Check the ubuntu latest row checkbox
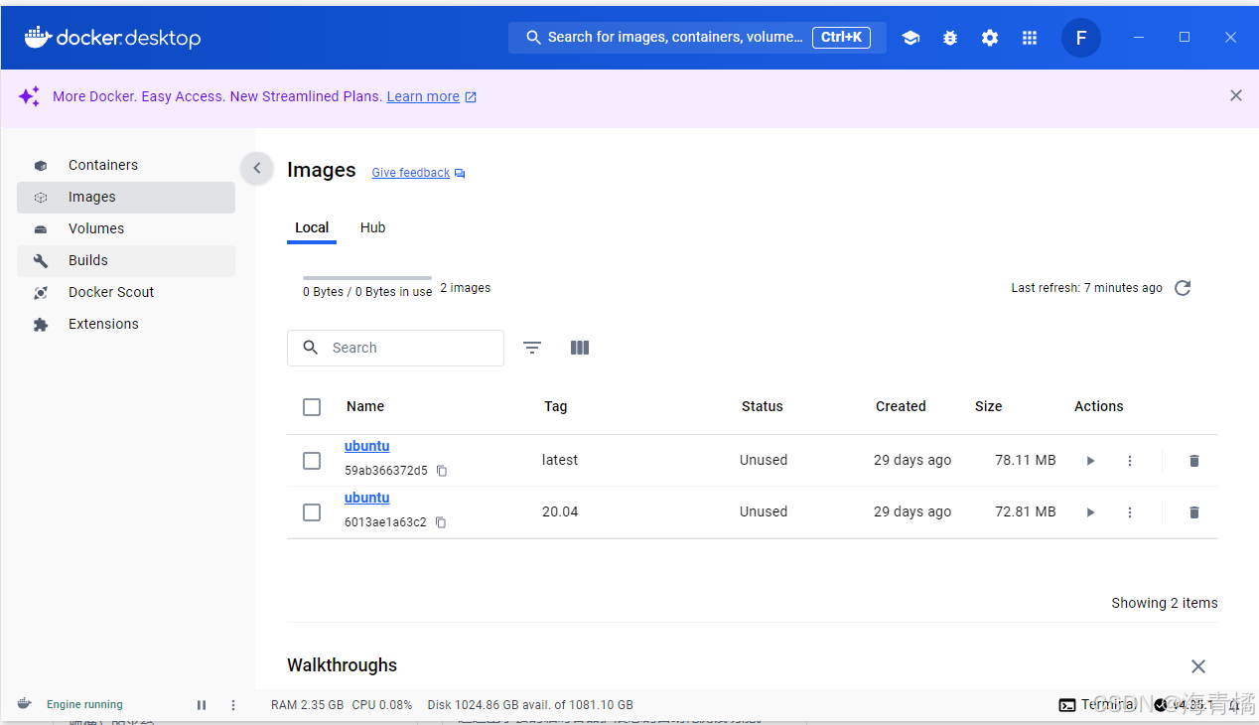 312,461
